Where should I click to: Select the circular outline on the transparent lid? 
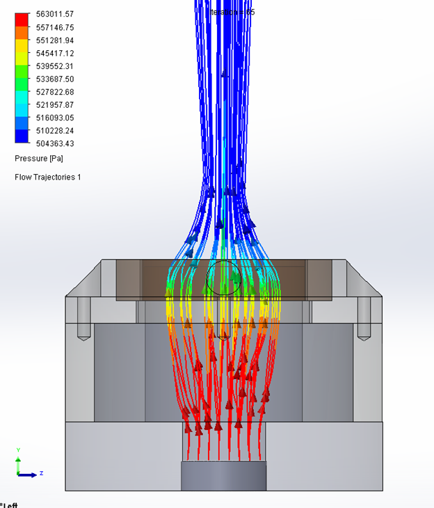[x=223, y=278]
